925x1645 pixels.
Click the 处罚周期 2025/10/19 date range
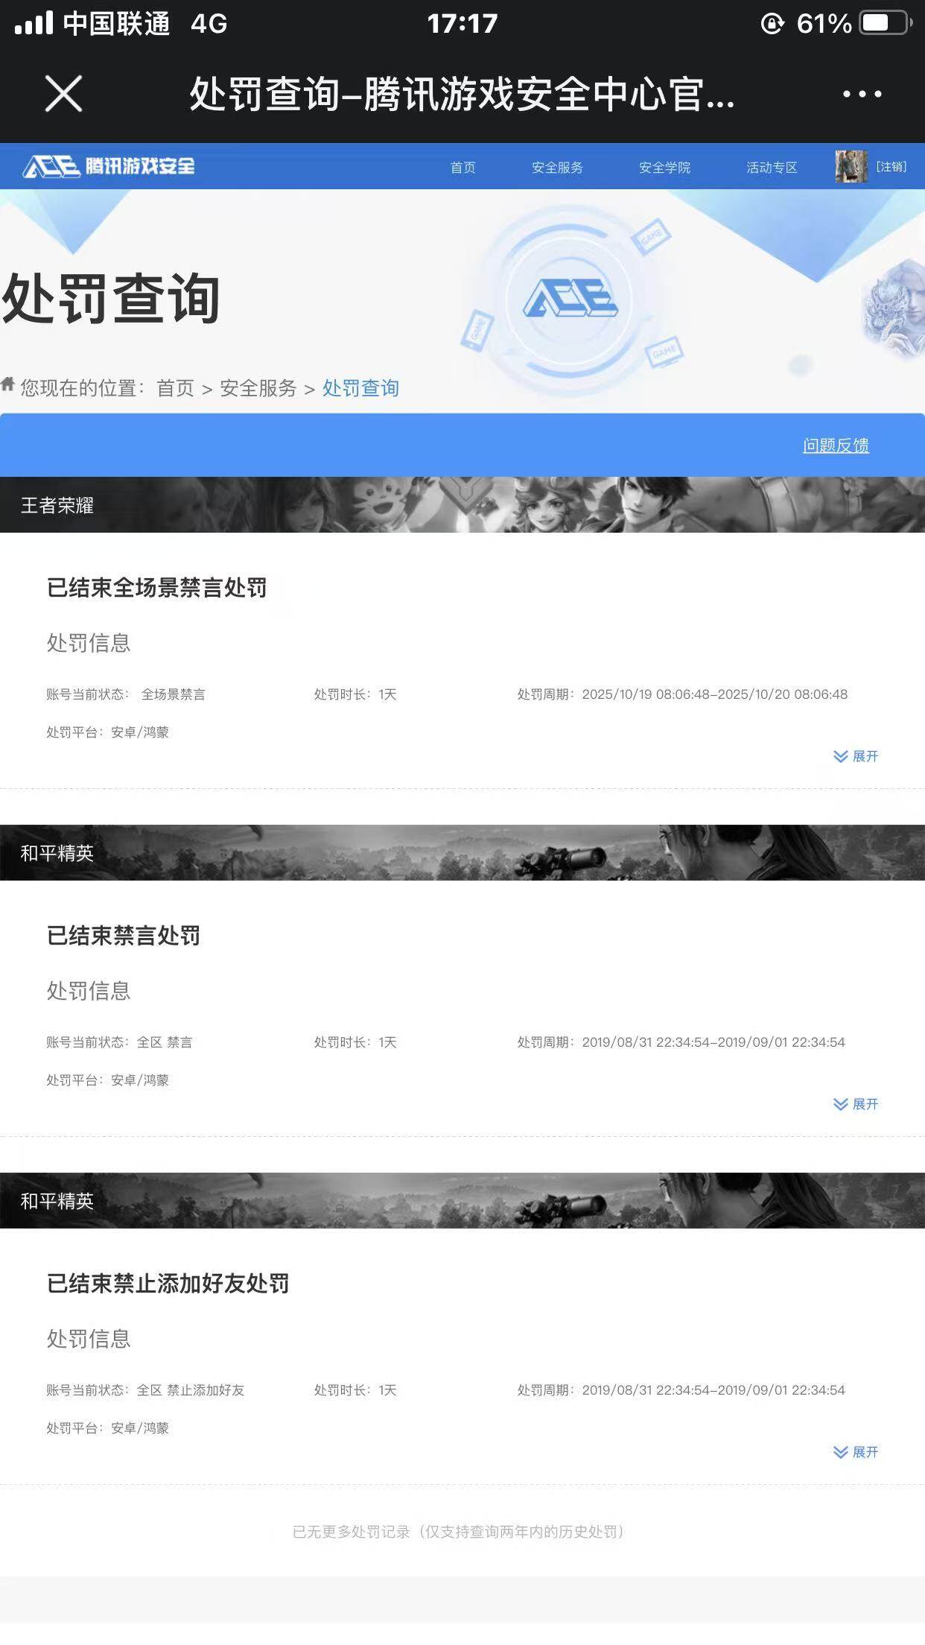point(682,694)
